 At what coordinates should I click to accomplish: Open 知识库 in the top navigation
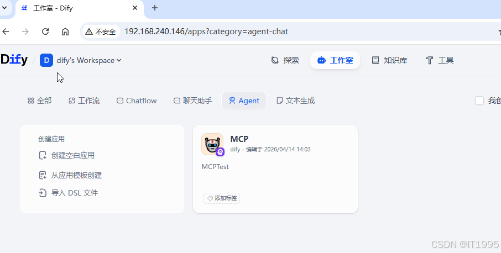point(389,60)
